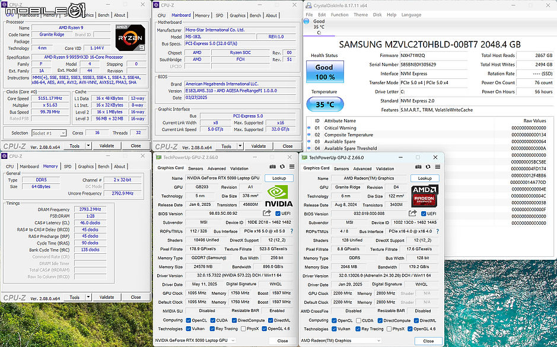Image resolution: width=557 pixels, height=347 pixels.
Task: Switch to SPD tab in CPU-Z Memory window
Action: tap(68, 166)
